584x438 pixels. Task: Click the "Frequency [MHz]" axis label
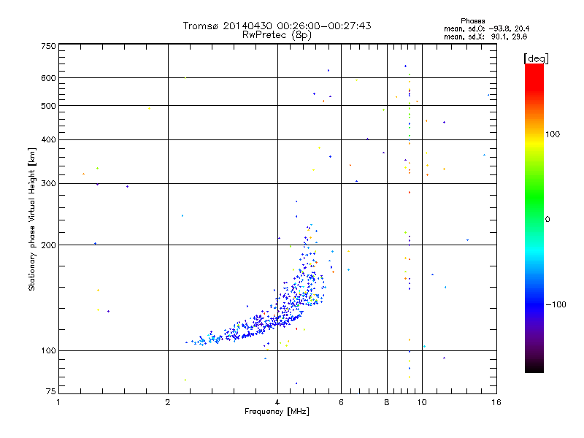[277, 412]
